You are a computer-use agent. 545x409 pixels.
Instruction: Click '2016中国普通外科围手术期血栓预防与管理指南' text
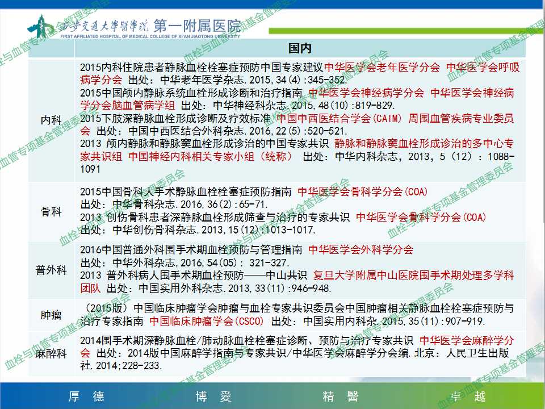click(191, 250)
